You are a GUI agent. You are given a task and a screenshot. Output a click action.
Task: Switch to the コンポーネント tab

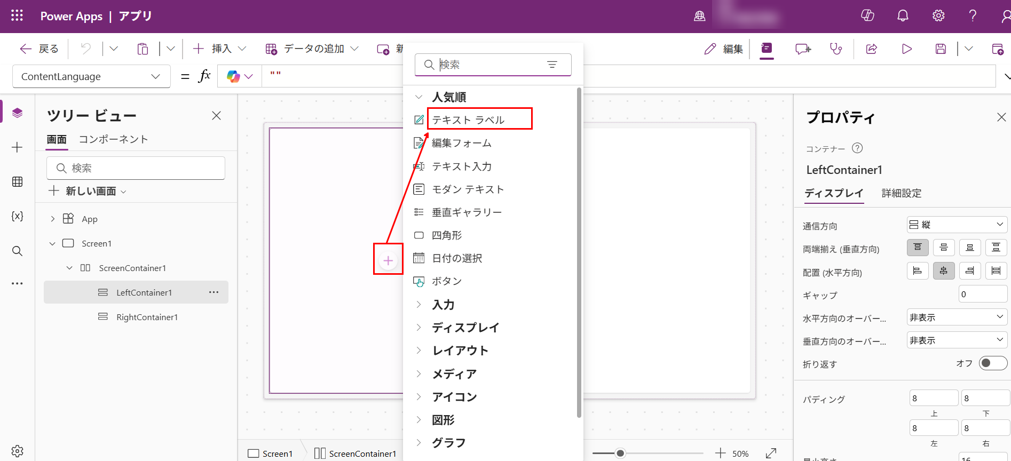pos(113,139)
